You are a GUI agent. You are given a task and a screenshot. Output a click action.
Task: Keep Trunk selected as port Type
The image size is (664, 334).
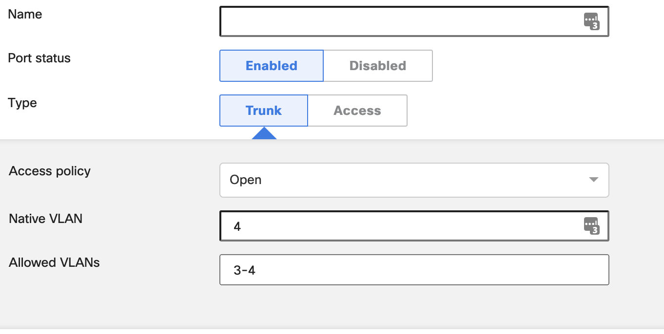point(263,110)
